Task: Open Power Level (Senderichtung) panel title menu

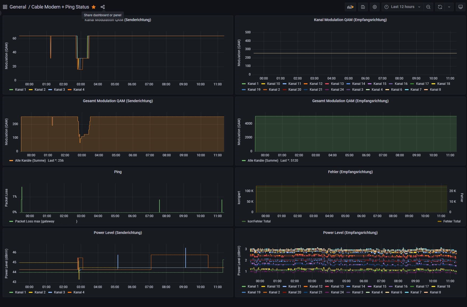Action: tap(118, 233)
